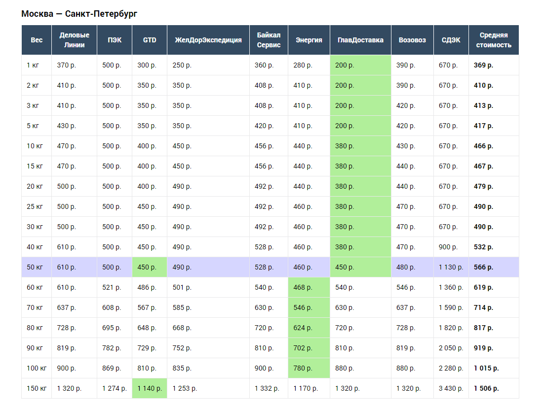Select the '532 р.' average cost cell

494,247
